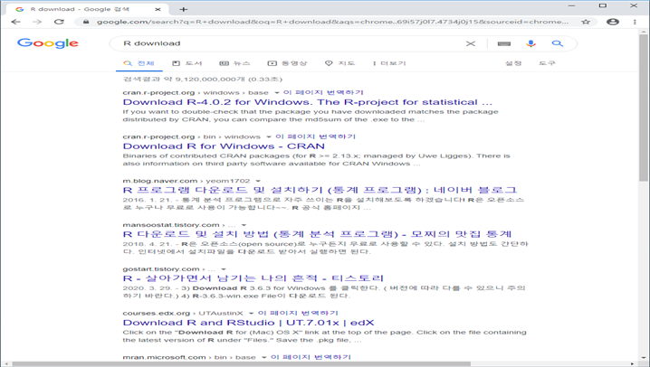Viewport: 650px width, 367px height.
Task: Expand dropdown arrow beside UTAustinX
Action: (251, 313)
